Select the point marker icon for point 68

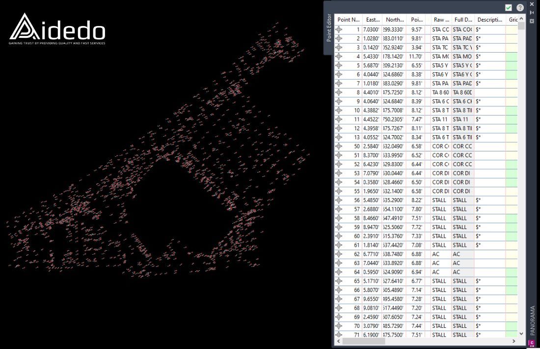pos(339,308)
